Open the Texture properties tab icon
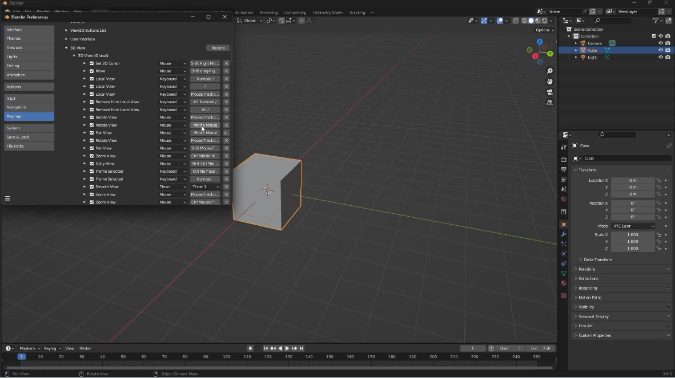Image resolution: width=675 pixels, height=378 pixels. click(564, 296)
